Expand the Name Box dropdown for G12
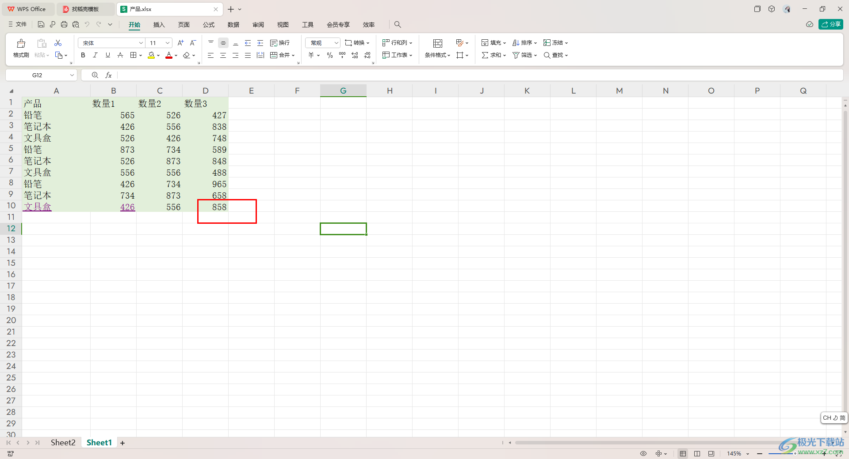Viewport: 849px width, 459px height. 72,75
